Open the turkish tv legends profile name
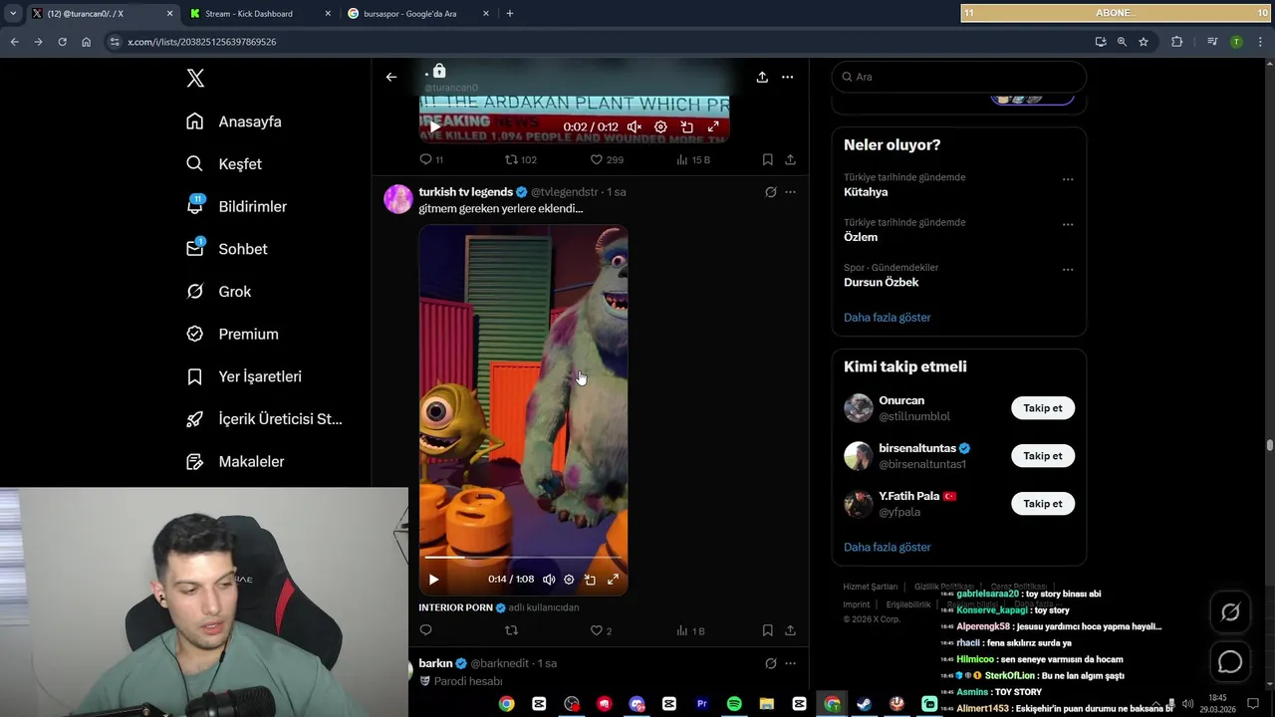1275x717 pixels. [465, 191]
